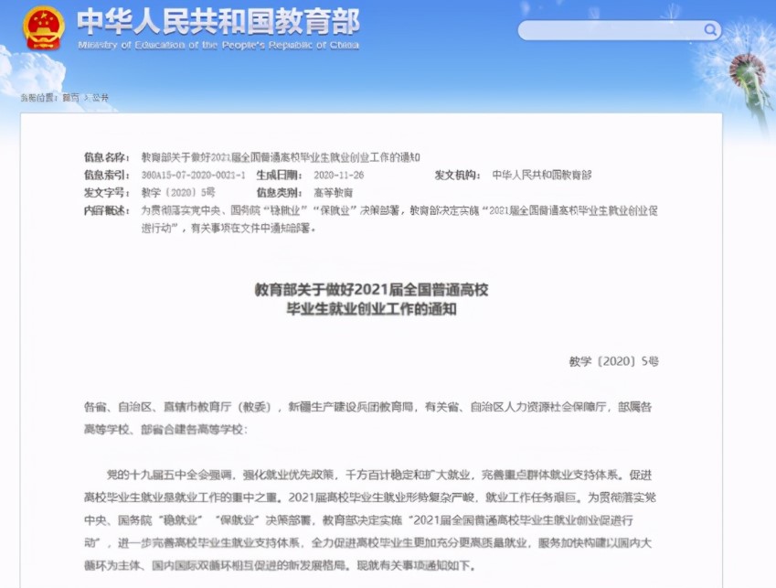Click the search icon inside the search bar
Screen dimensions: 776x588
(x=710, y=29)
